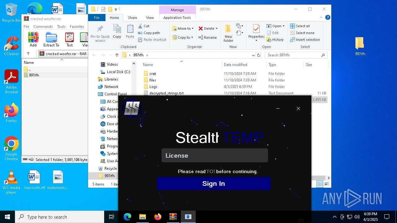Open the Open dropdown in ribbon
The image size is (397, 223).
tap(275, 26)
